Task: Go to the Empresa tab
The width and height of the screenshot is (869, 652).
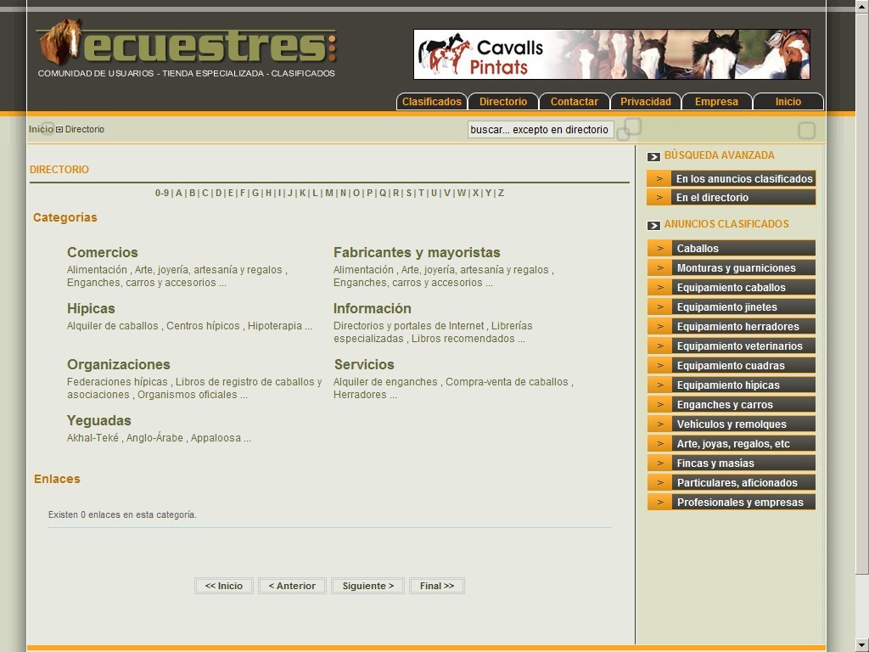Action: (x=716, y=102)
